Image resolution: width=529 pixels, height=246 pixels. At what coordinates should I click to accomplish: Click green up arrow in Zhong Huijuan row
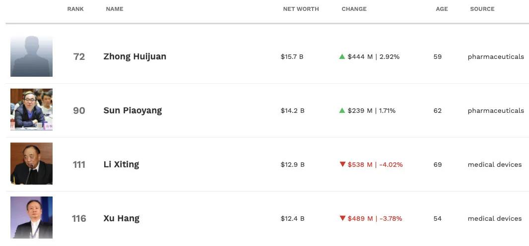pos(342,56)
